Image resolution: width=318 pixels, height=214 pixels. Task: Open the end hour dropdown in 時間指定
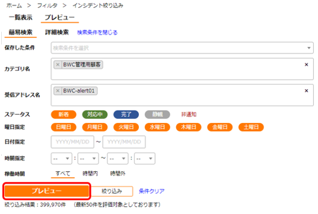tap(117, 159)
